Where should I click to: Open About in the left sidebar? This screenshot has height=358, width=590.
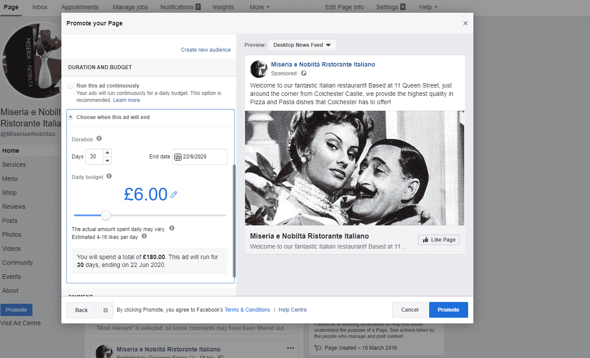click(x=10, y=291)
